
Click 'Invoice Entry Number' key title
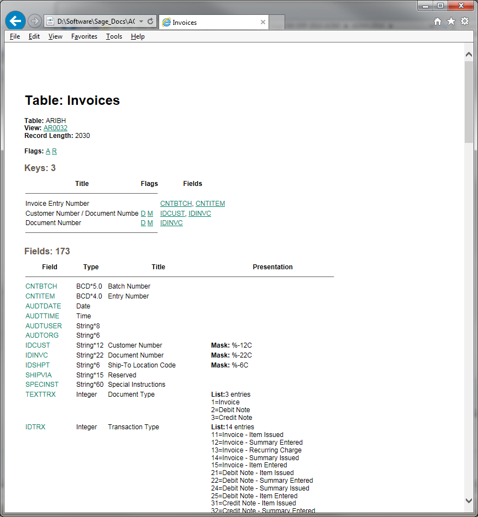[57, 204]
